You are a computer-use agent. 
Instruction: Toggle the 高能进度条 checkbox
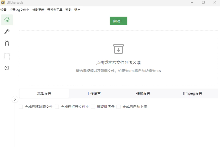click(93, 107)
